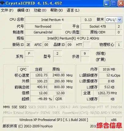Click the stepping value 9

[85, 53]
